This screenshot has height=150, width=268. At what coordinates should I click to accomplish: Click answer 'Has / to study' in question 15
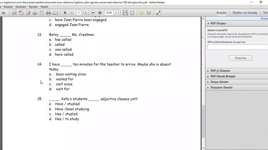(x=67, y=119)
